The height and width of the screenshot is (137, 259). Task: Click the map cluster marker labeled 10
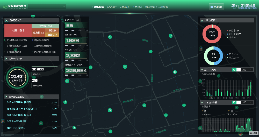point(175,72)
